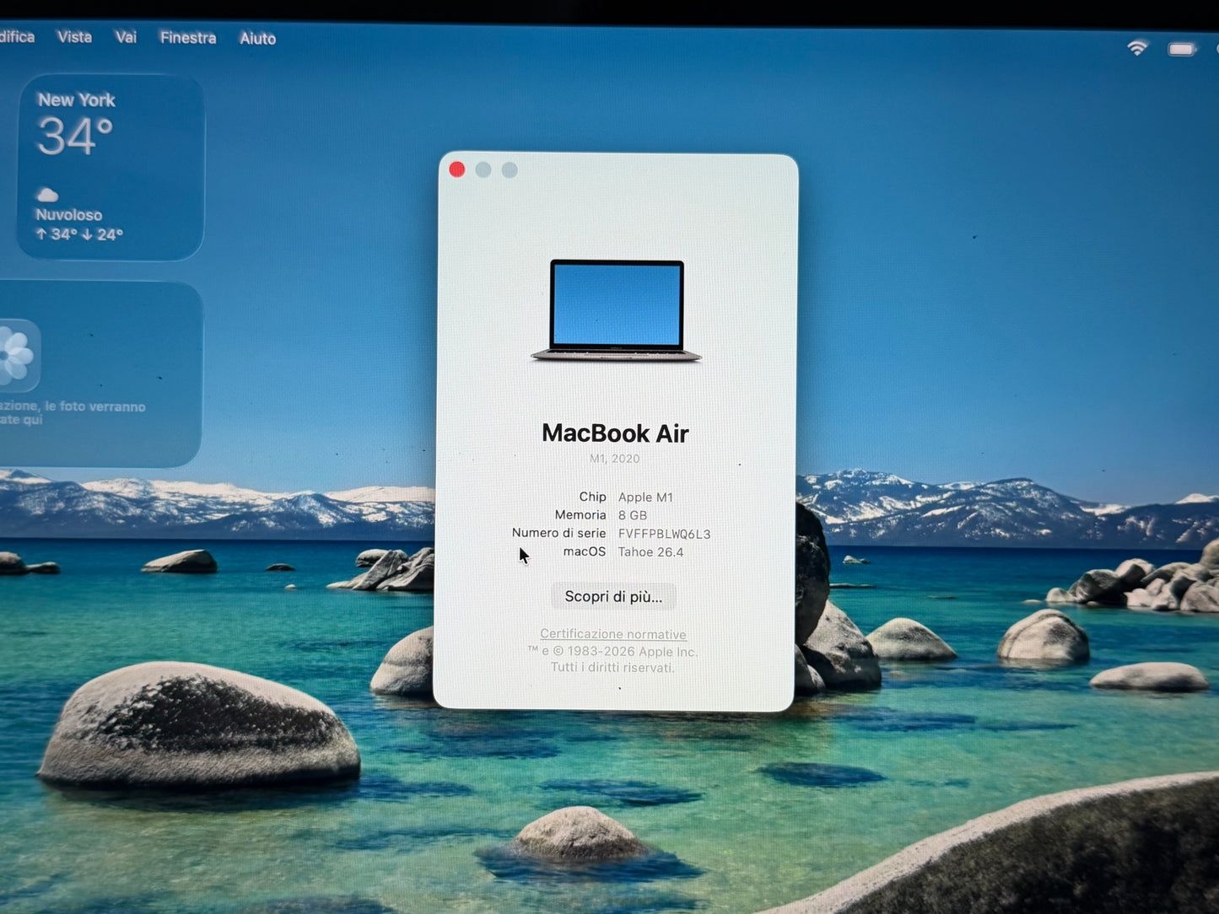Click the Scopri di più... button

coord(613,596)
